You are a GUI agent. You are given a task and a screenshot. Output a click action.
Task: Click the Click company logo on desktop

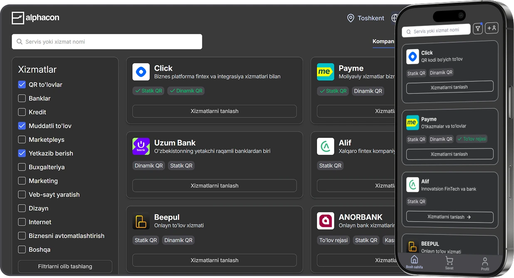tap(141, 72)
